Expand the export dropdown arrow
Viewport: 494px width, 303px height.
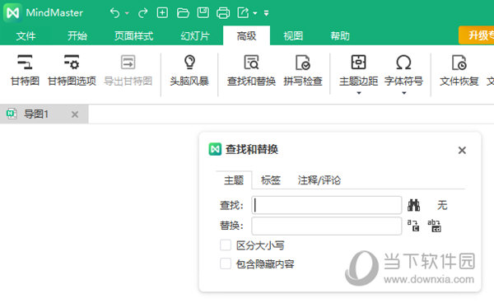tap(255, 13)
